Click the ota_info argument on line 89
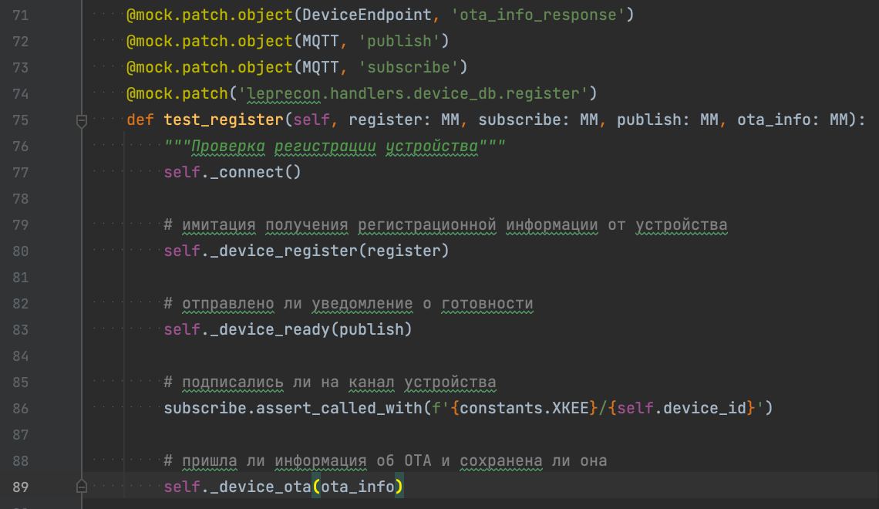Image resolution: width=879 pixels, height=509 pixels. (x=358, y=487)
